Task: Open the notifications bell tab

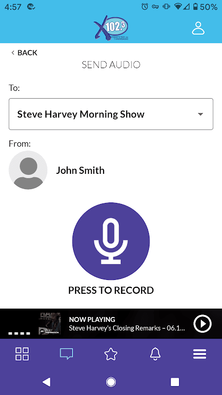Action: (x=155, y=354)
